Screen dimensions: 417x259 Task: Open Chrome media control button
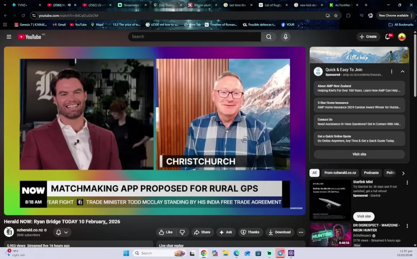tap(361, 15)
